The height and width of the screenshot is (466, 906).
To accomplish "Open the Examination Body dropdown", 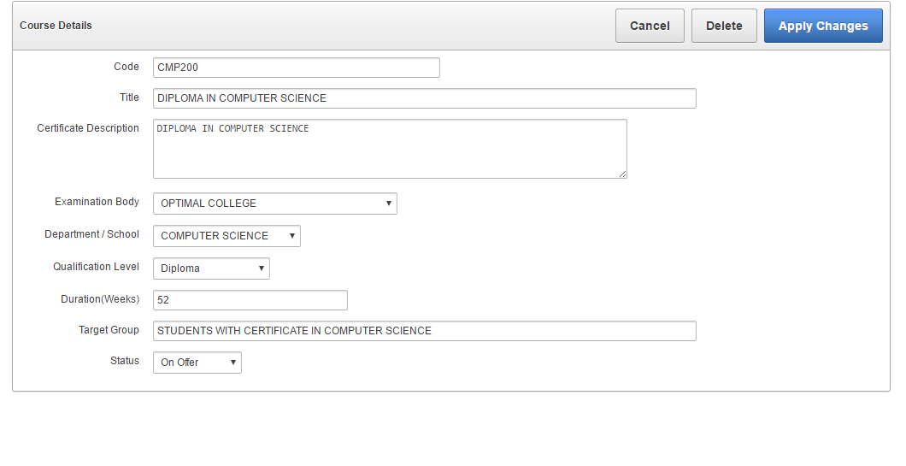I will coord(274,204).
